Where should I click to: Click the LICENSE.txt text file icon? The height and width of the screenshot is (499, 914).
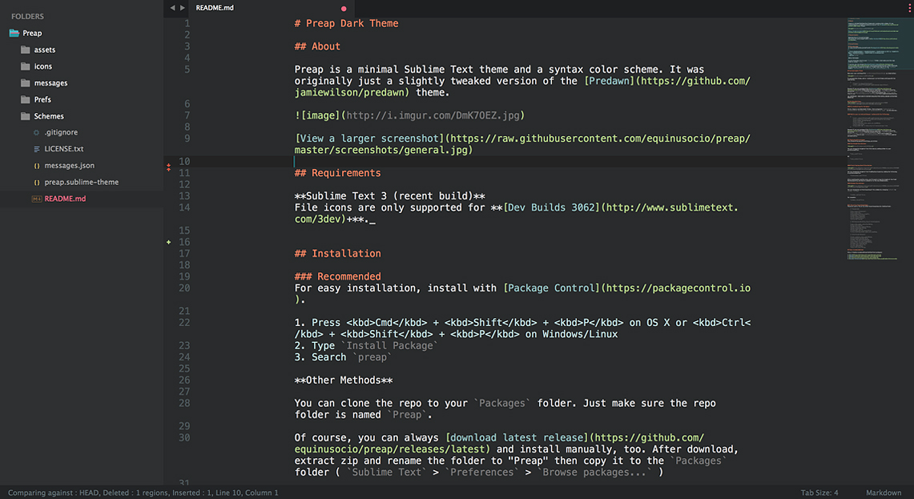pyautogui.click(x=37, y=149)
